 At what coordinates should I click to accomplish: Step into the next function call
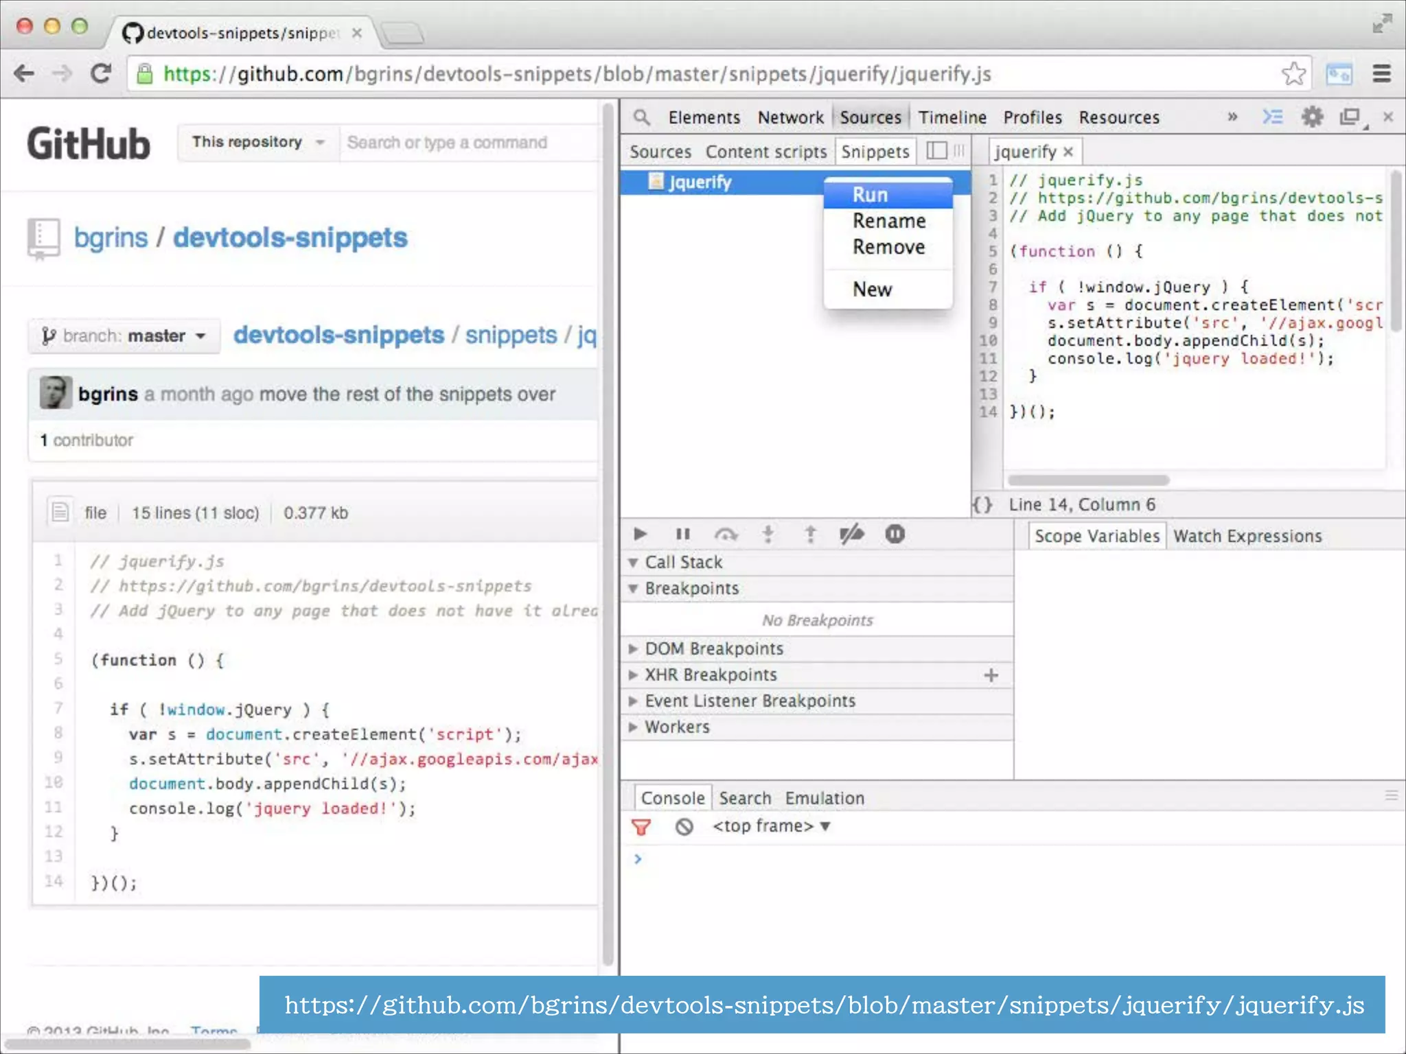click(x=768, y=534)
